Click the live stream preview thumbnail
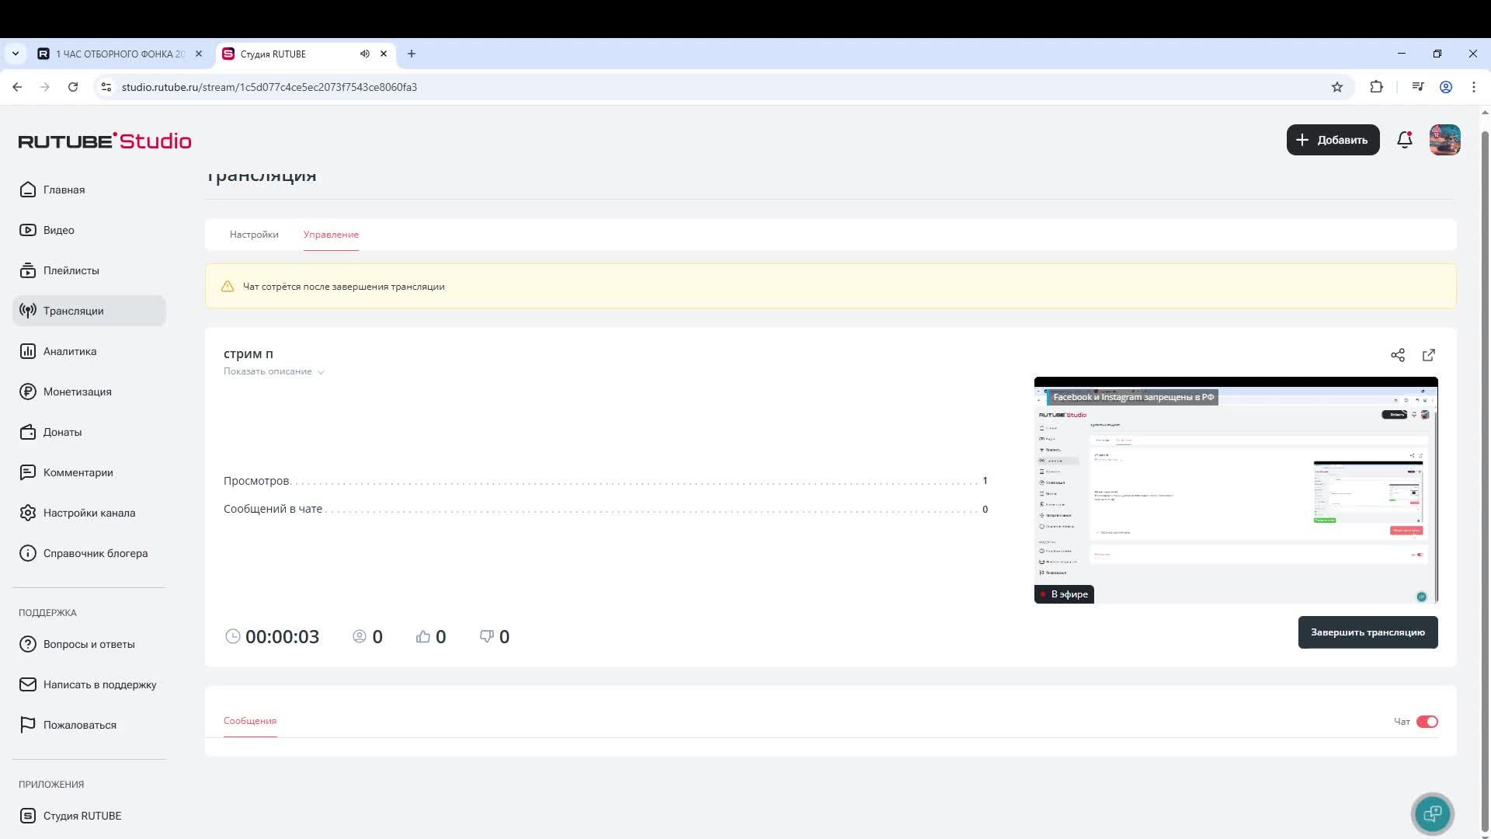The image size is (1491, 839). (x=1236, y=490)
